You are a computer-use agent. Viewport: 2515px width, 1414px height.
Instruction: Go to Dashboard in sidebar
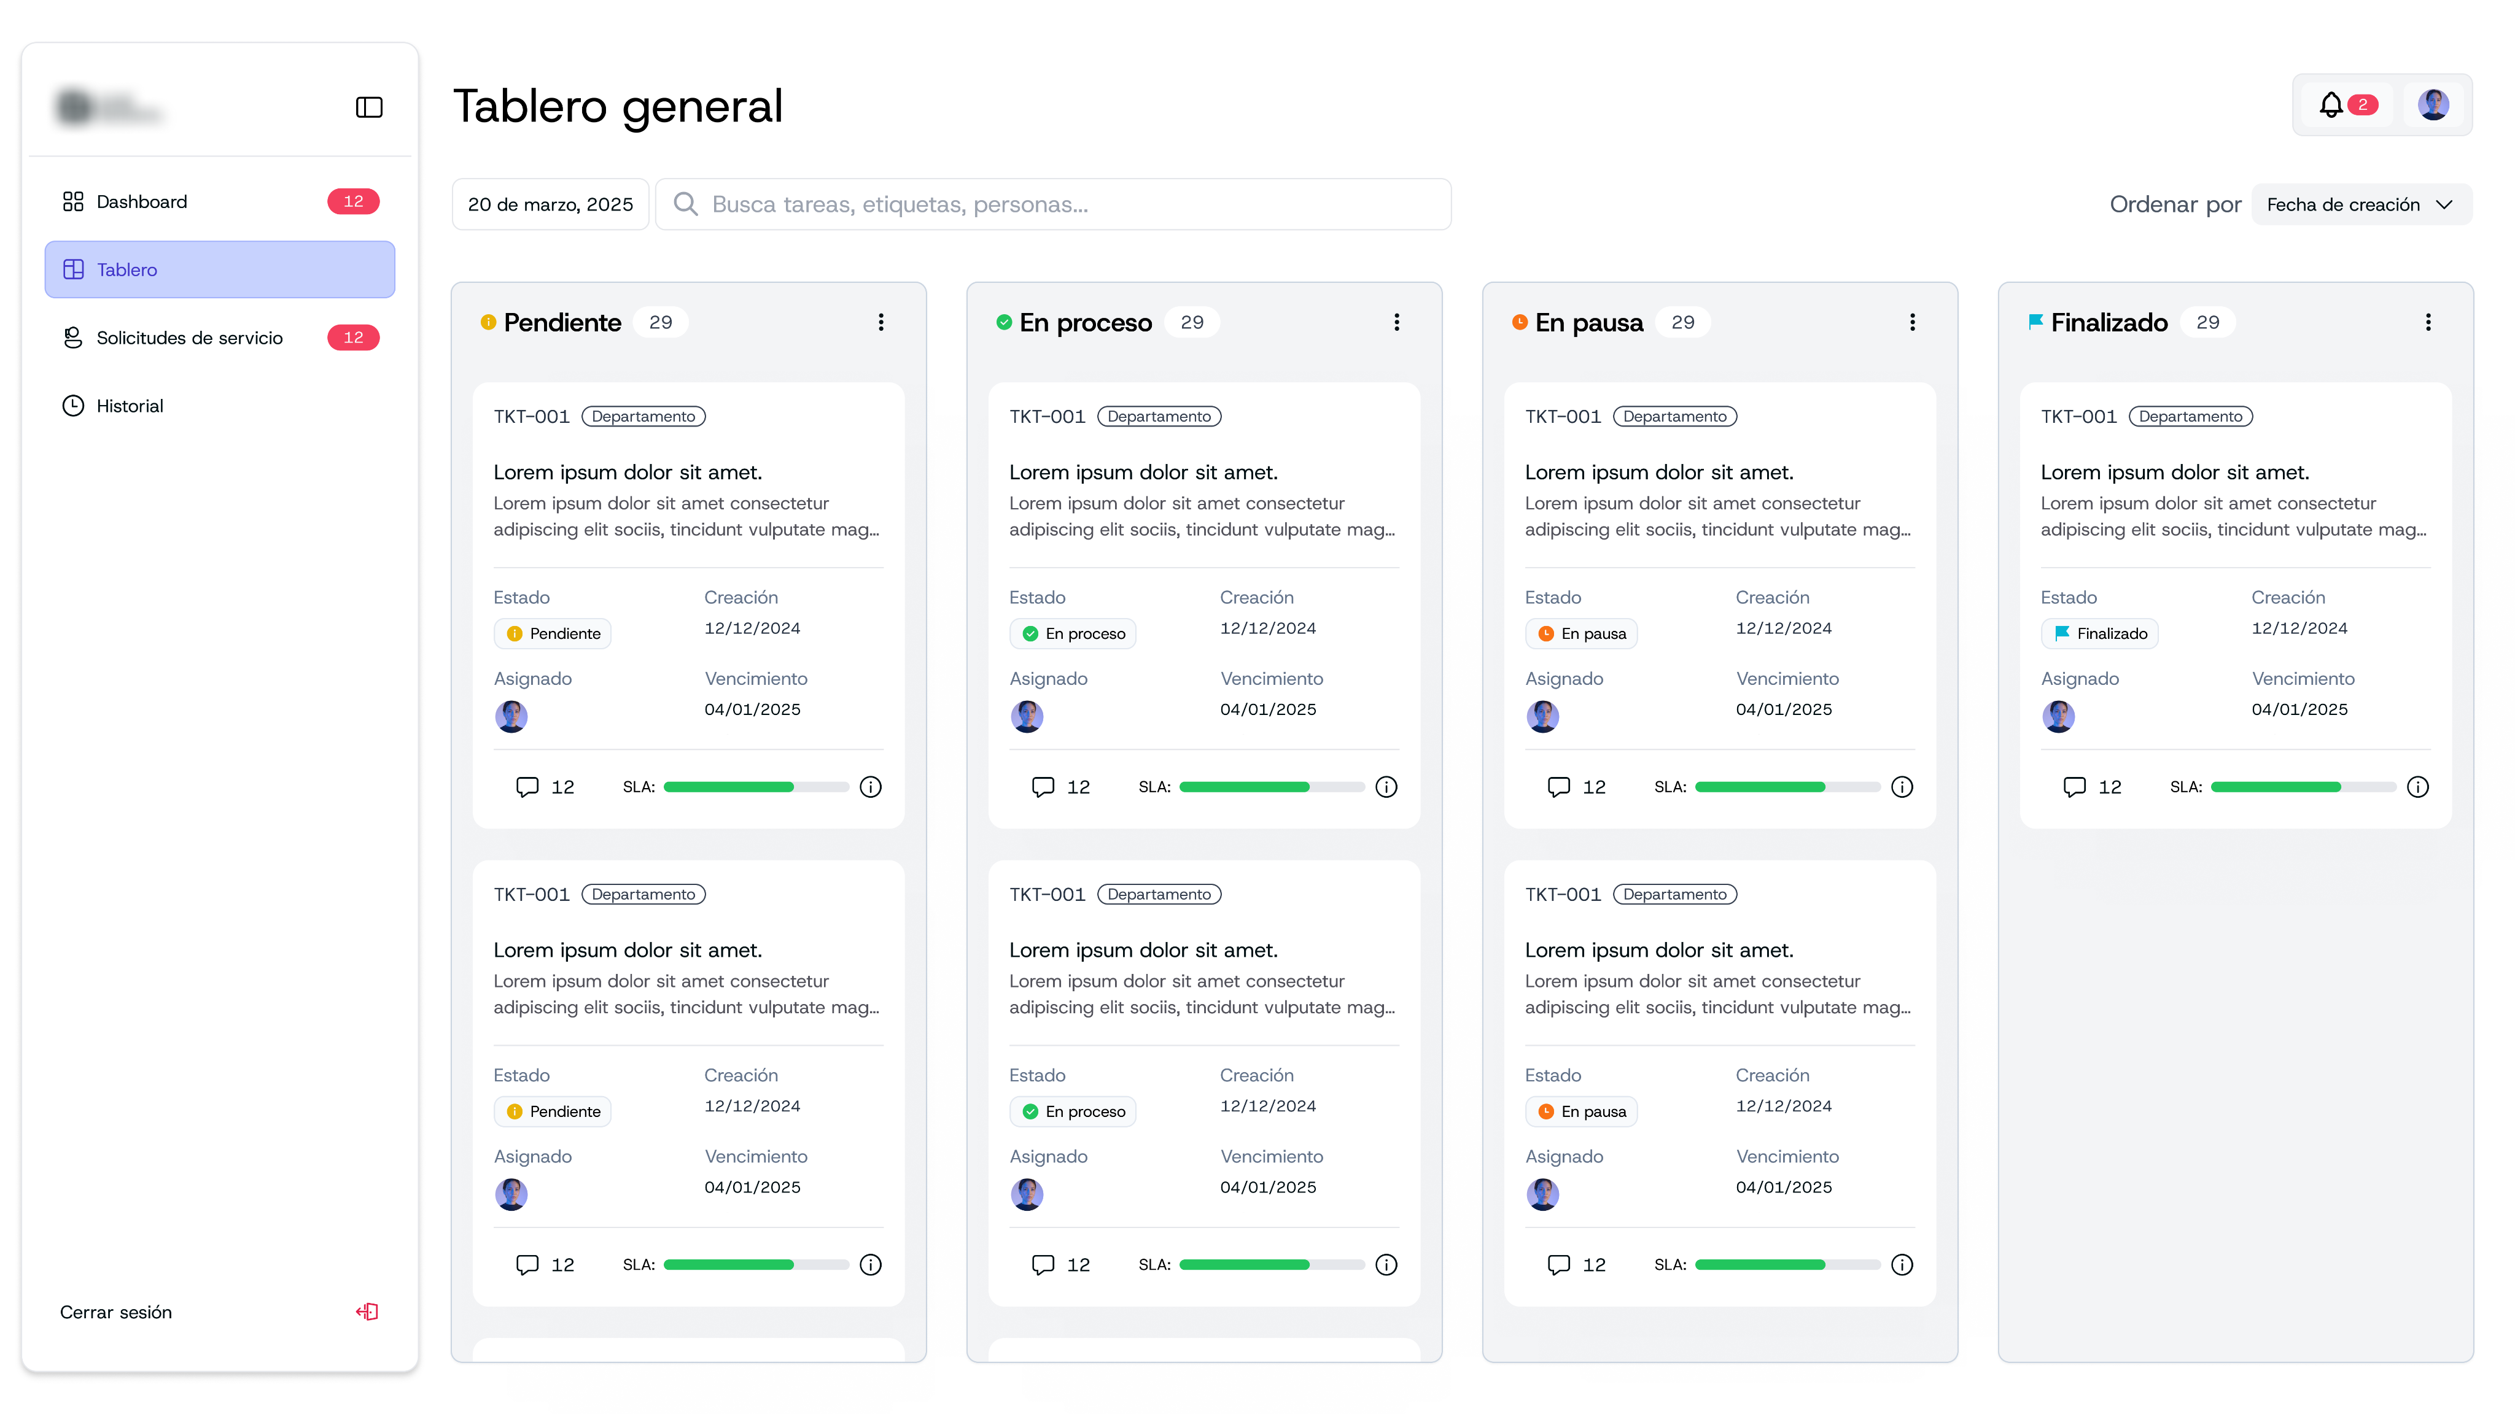142,201
